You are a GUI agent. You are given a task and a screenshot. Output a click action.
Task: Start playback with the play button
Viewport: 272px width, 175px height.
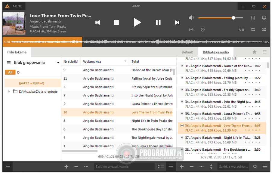[x=137, y=23]
